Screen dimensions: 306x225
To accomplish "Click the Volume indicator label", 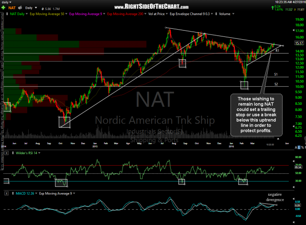I will coord(224,14).
